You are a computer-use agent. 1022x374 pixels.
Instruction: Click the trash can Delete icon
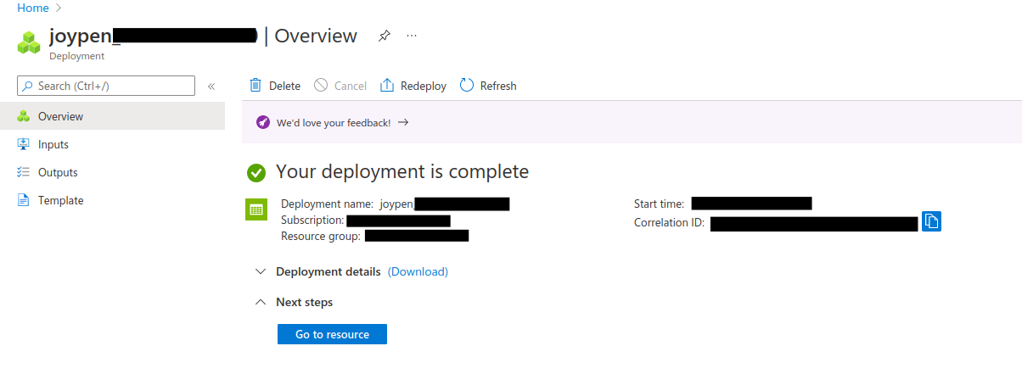pos(255,85)
